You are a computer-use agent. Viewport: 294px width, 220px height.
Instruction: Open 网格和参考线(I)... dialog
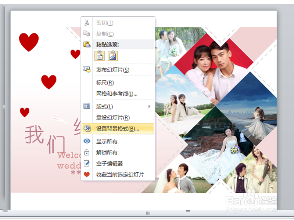[118, 93]
